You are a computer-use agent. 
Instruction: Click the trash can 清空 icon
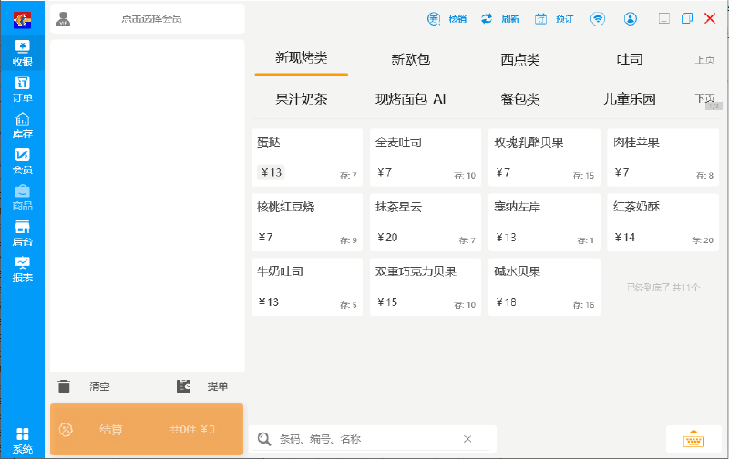coord(64,386)
